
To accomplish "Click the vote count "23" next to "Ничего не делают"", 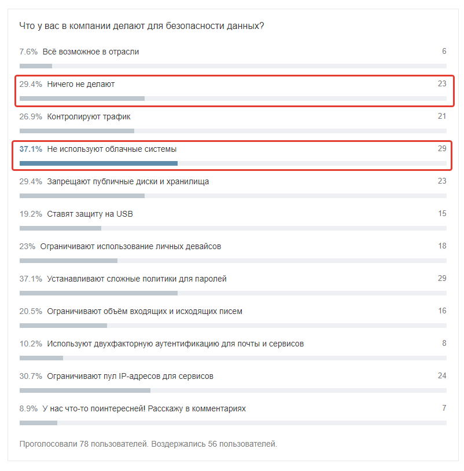I will (x=443, y=83).
